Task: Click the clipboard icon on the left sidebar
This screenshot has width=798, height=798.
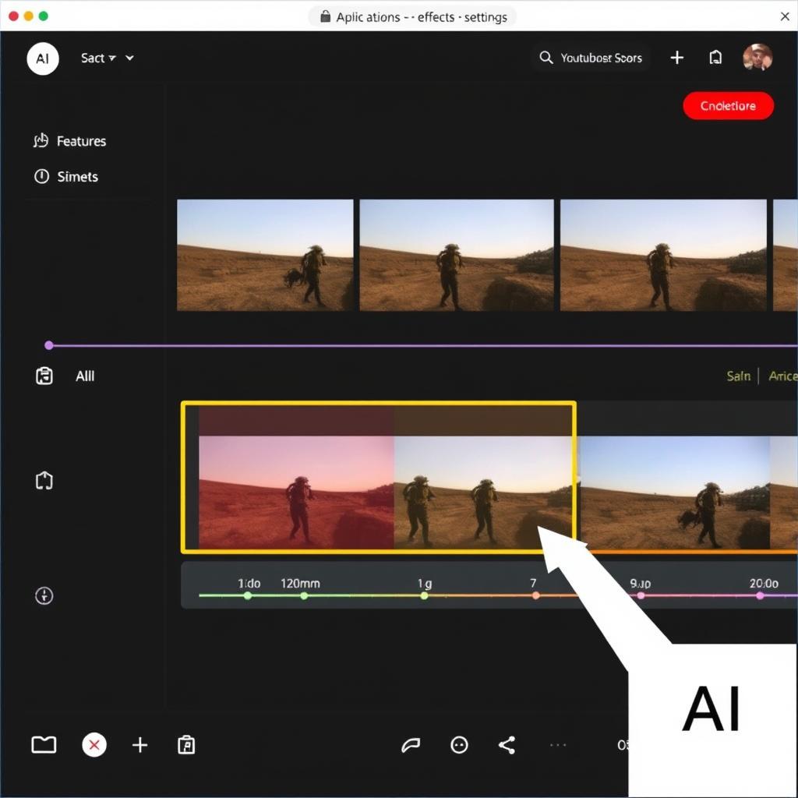Action: tap(44, 376)
